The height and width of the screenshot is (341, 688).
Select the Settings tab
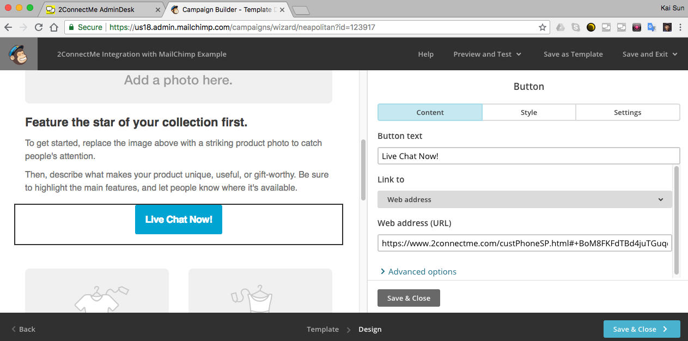tap(628, 112)
